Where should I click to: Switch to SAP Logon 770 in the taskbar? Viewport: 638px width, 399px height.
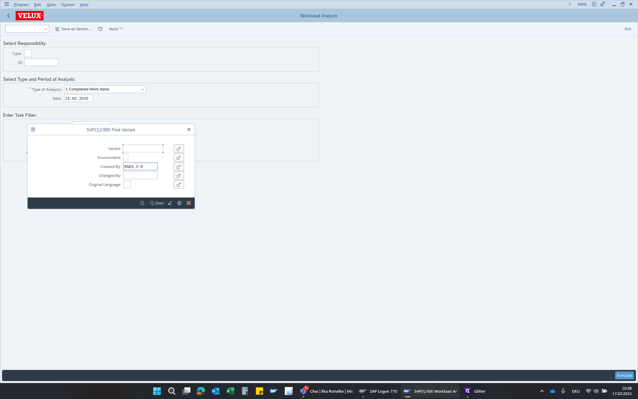tap(378, 391)
